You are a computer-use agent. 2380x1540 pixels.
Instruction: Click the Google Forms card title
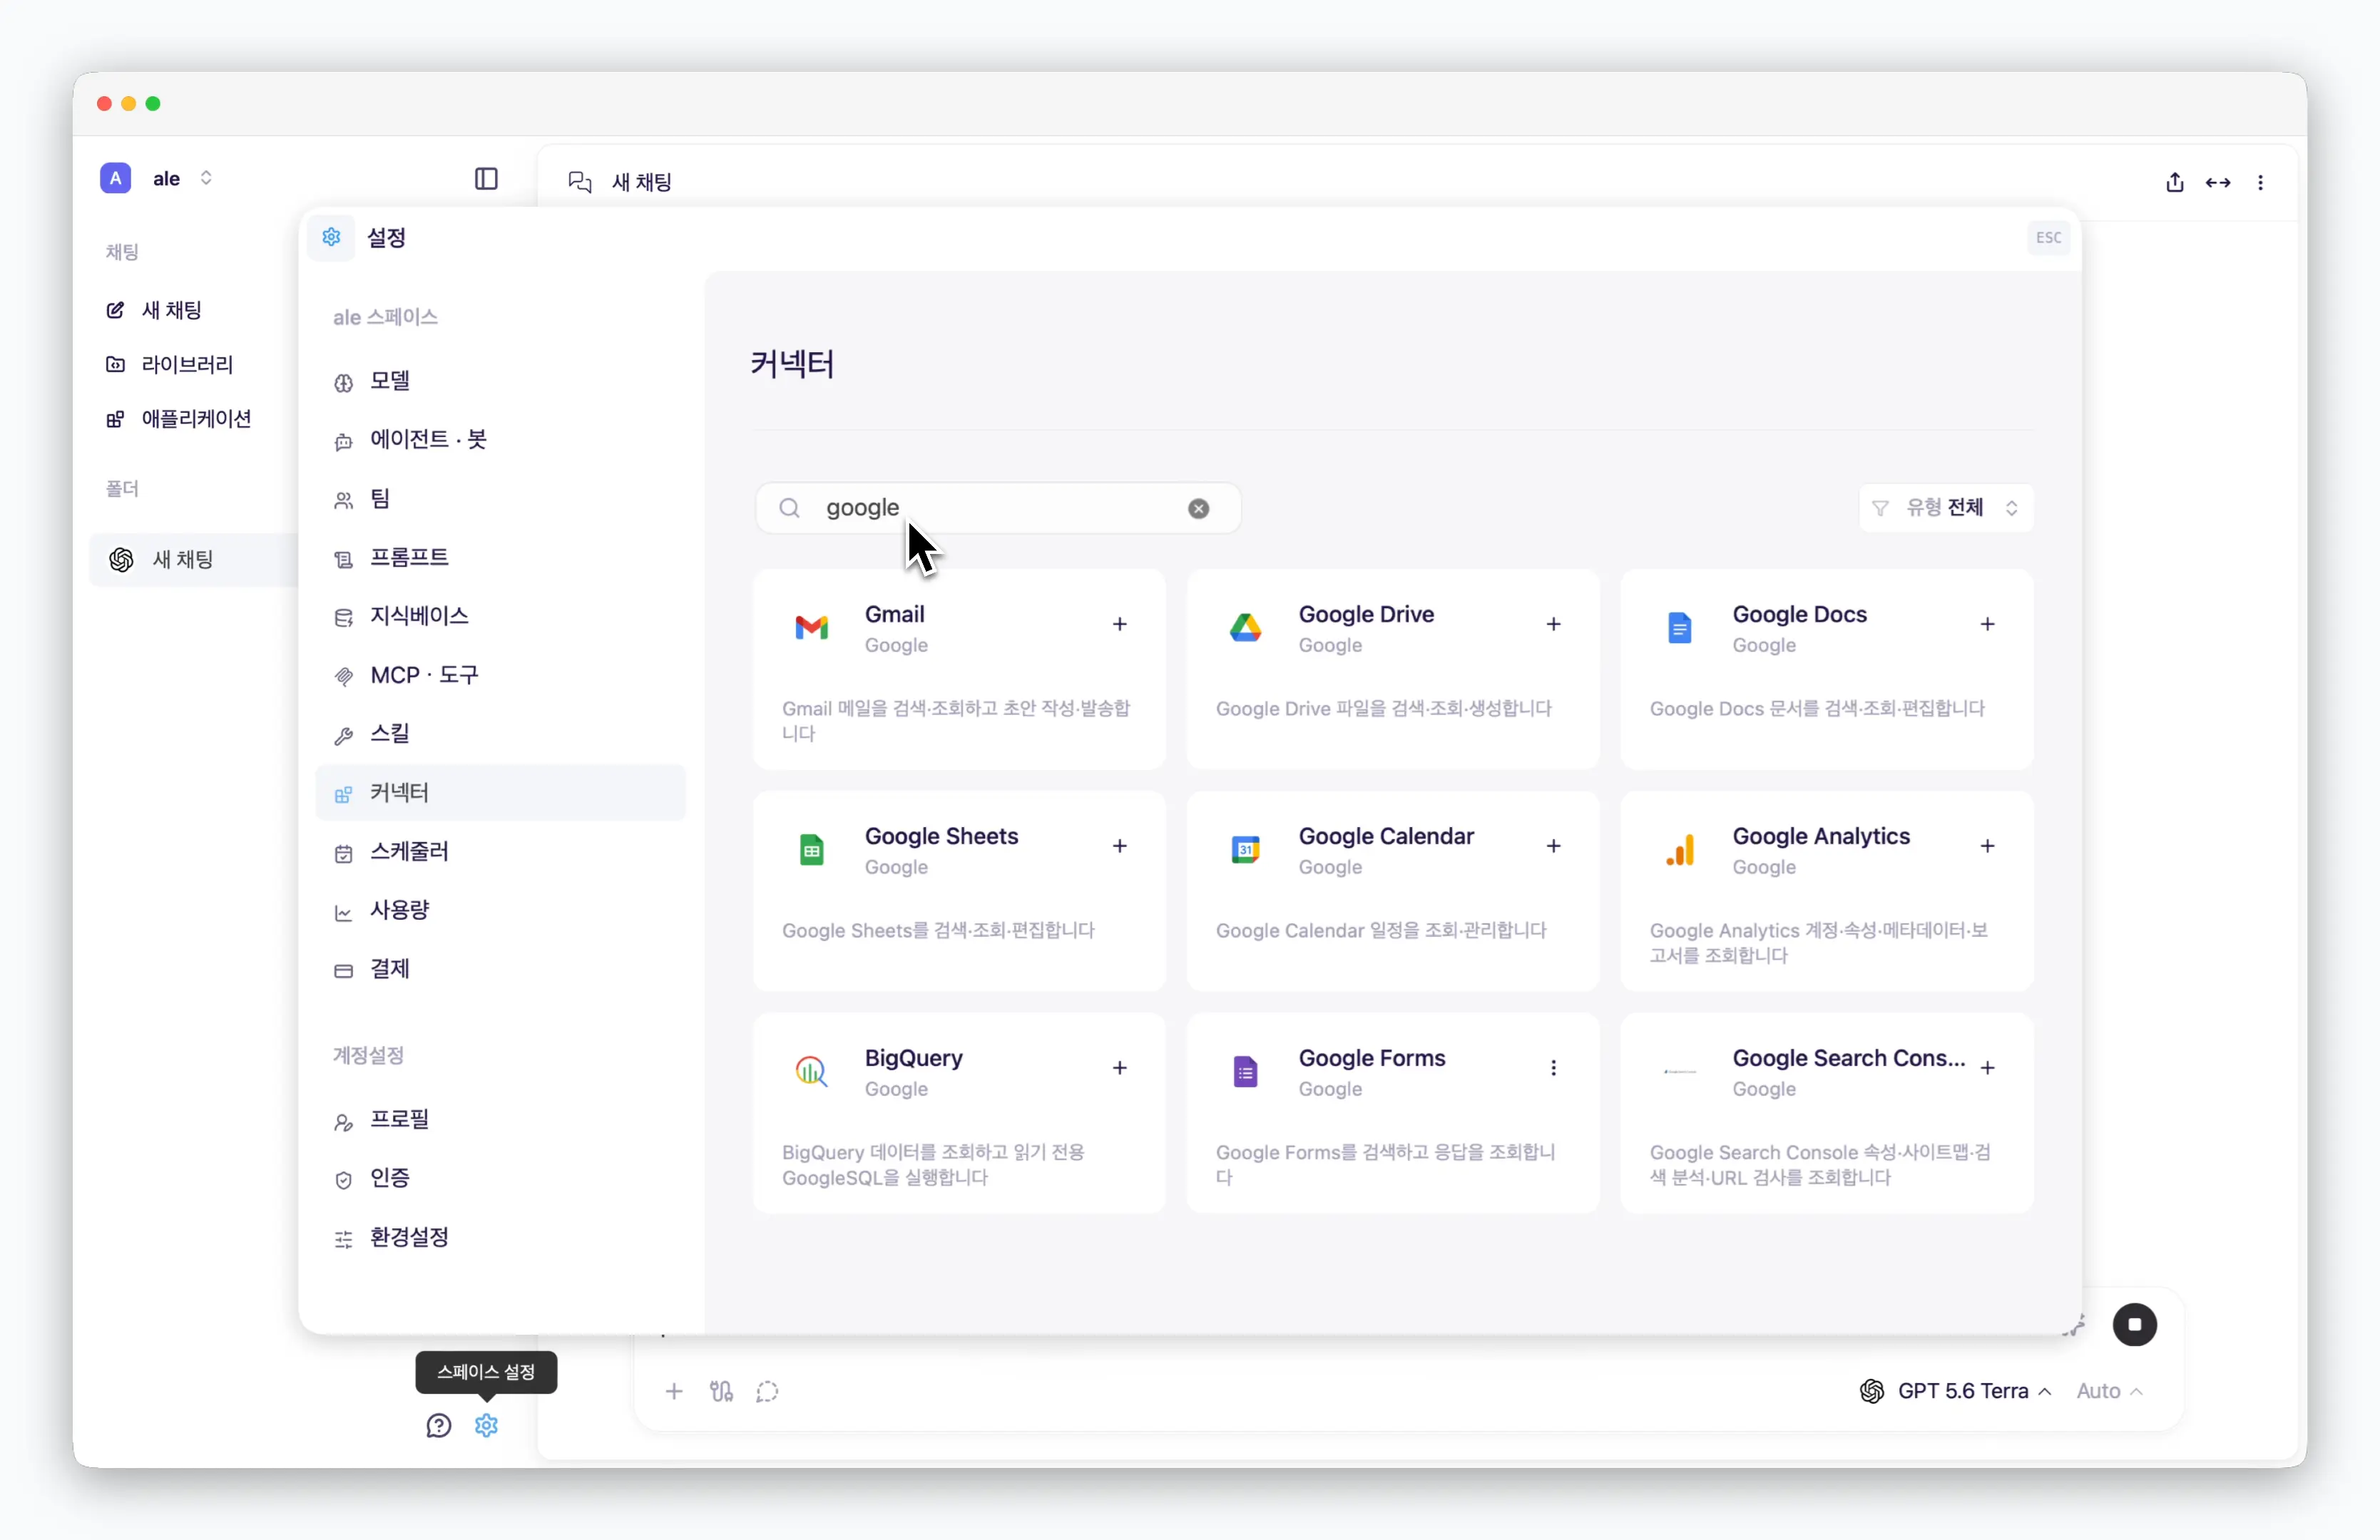[1372, 1058]
